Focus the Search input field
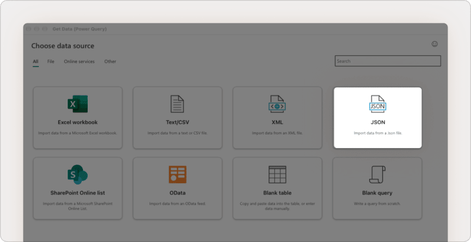Screen dimensions: 471x242 point(388,61)
